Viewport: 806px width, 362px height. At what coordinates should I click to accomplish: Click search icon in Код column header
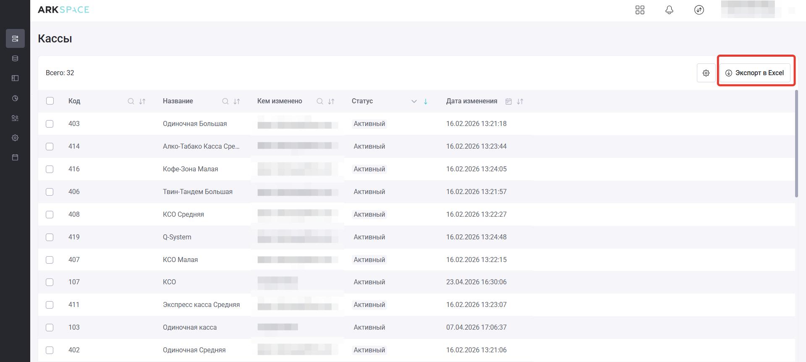point(131,101)
